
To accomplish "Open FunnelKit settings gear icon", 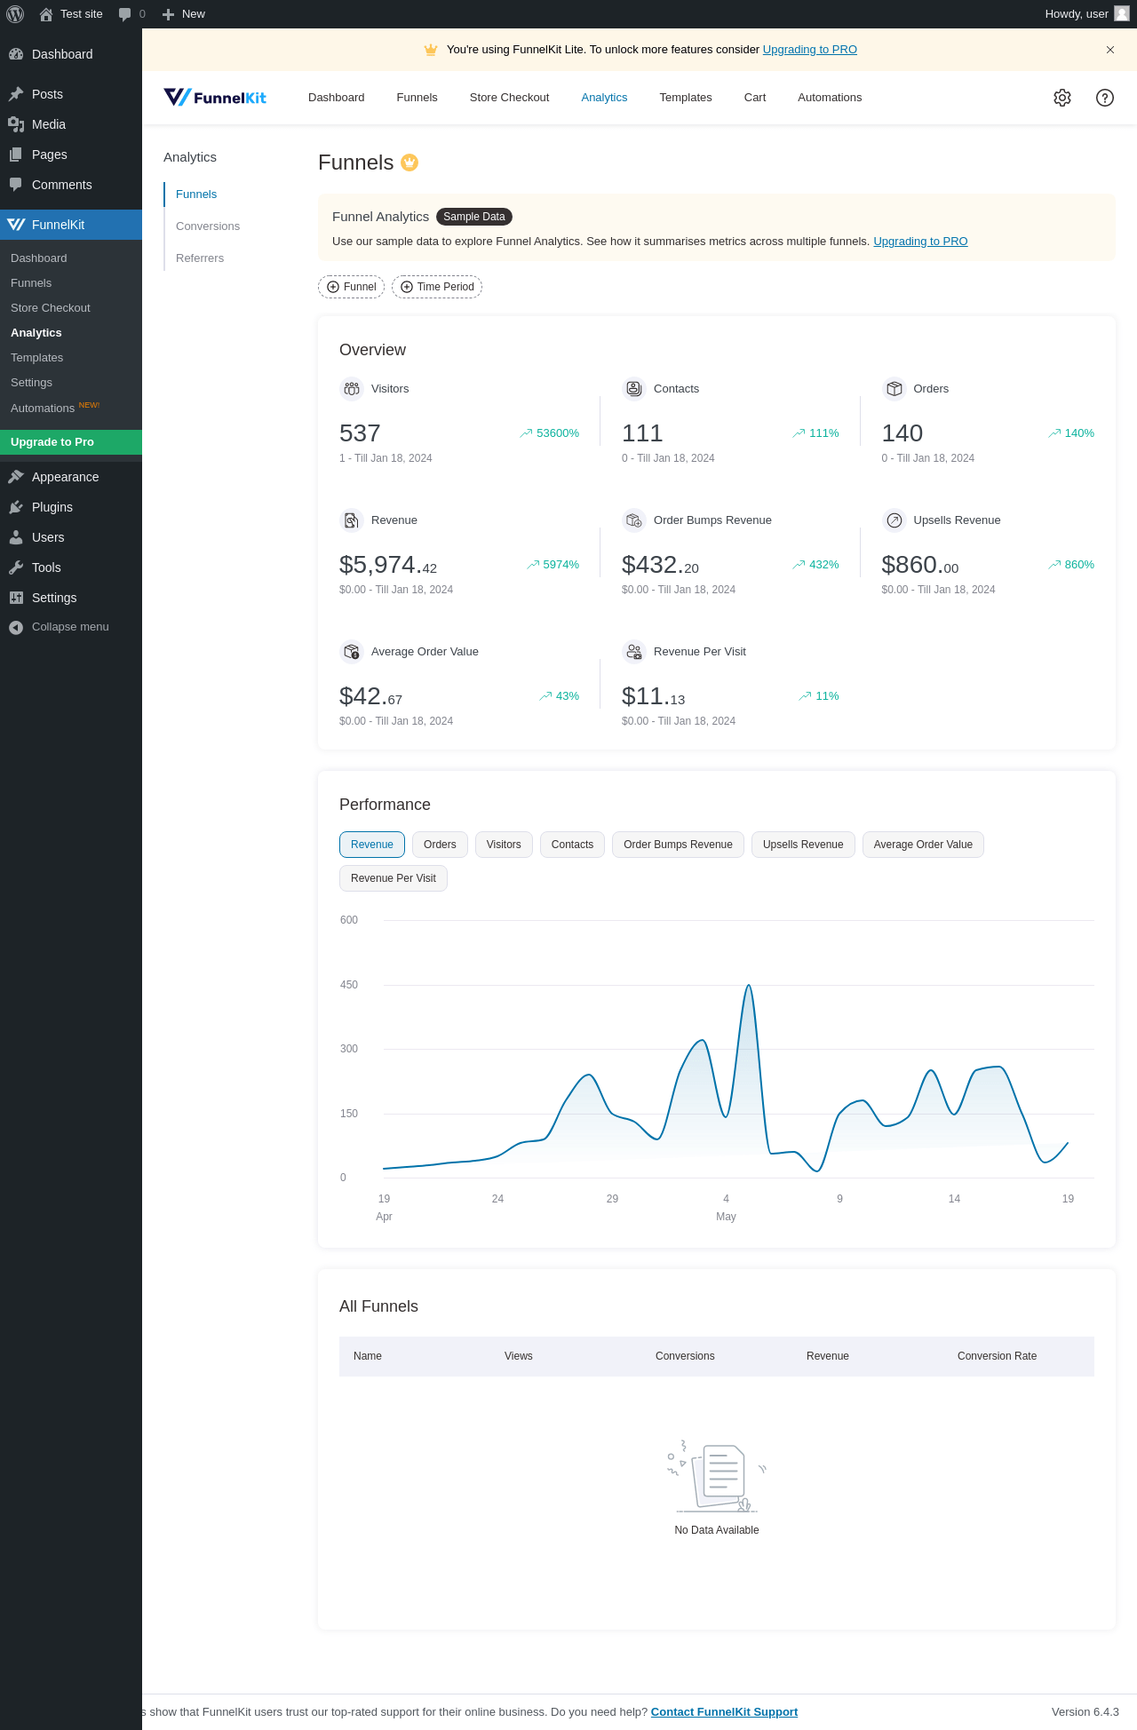I will pos(1061,98).
